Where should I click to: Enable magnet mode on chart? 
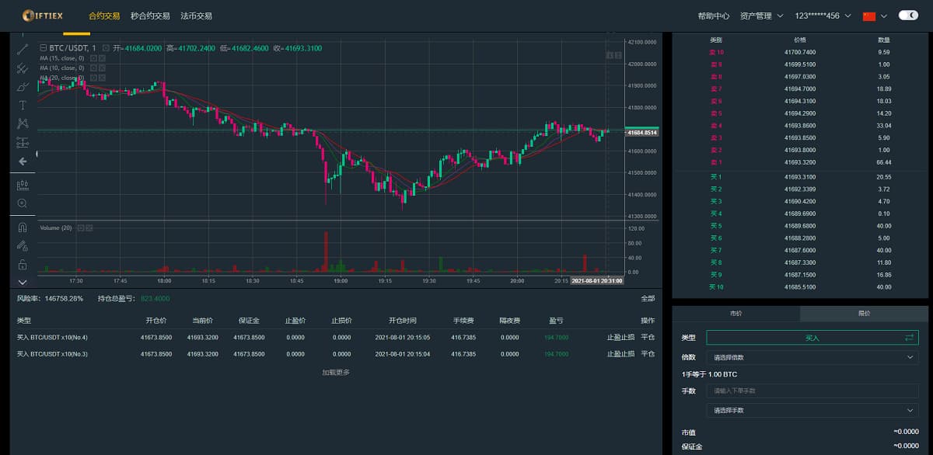click(x=23, y=227)
